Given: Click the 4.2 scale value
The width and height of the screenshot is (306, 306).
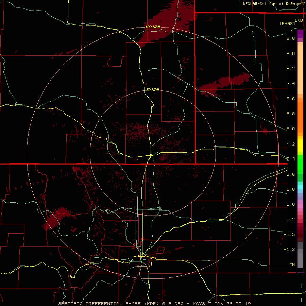Looking at the screenshot, I should click(x=291, y=144).
